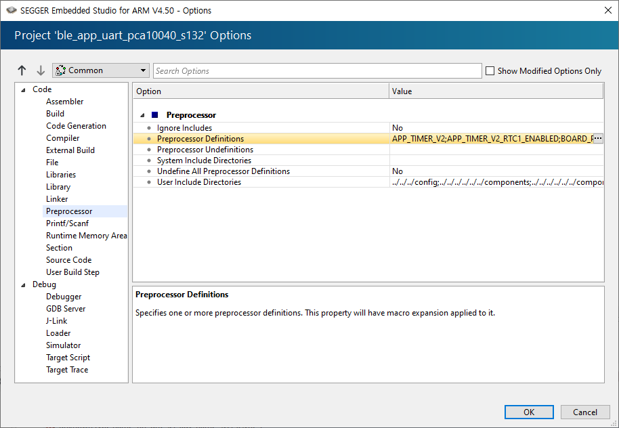Click the SEGGER Embedded Studio title icon
The height and width of the screenshot is (428, 619).
click(x=12, y=10)
